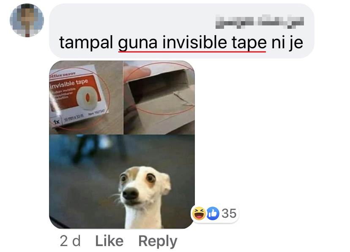Screen dimensions: 350x252
Task: Like this comment
Action: [109, 241]
